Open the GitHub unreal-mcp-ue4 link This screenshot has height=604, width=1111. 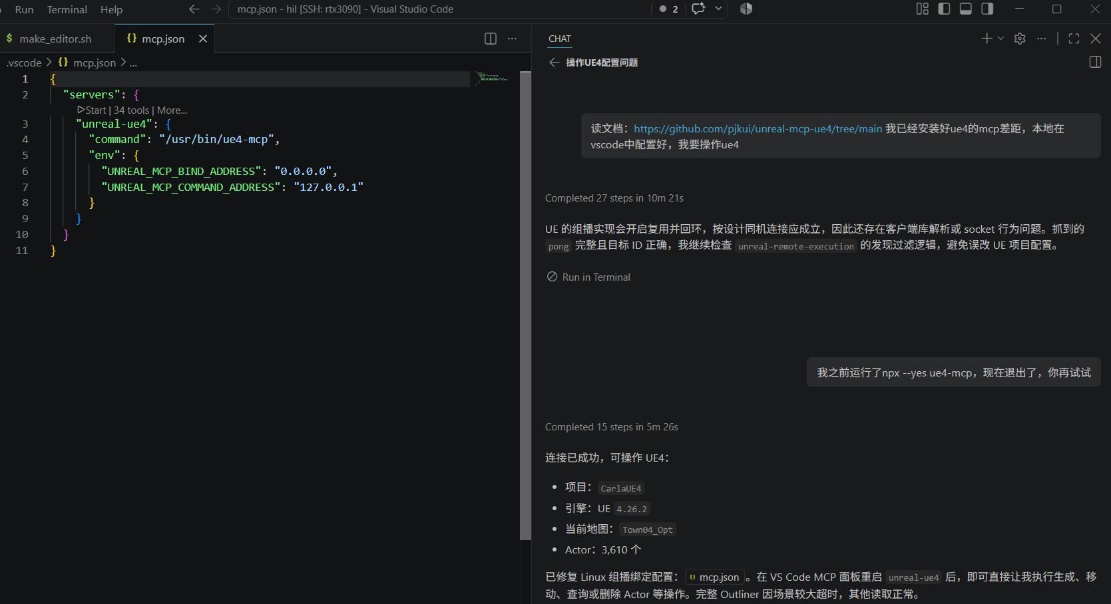point(758,128)
